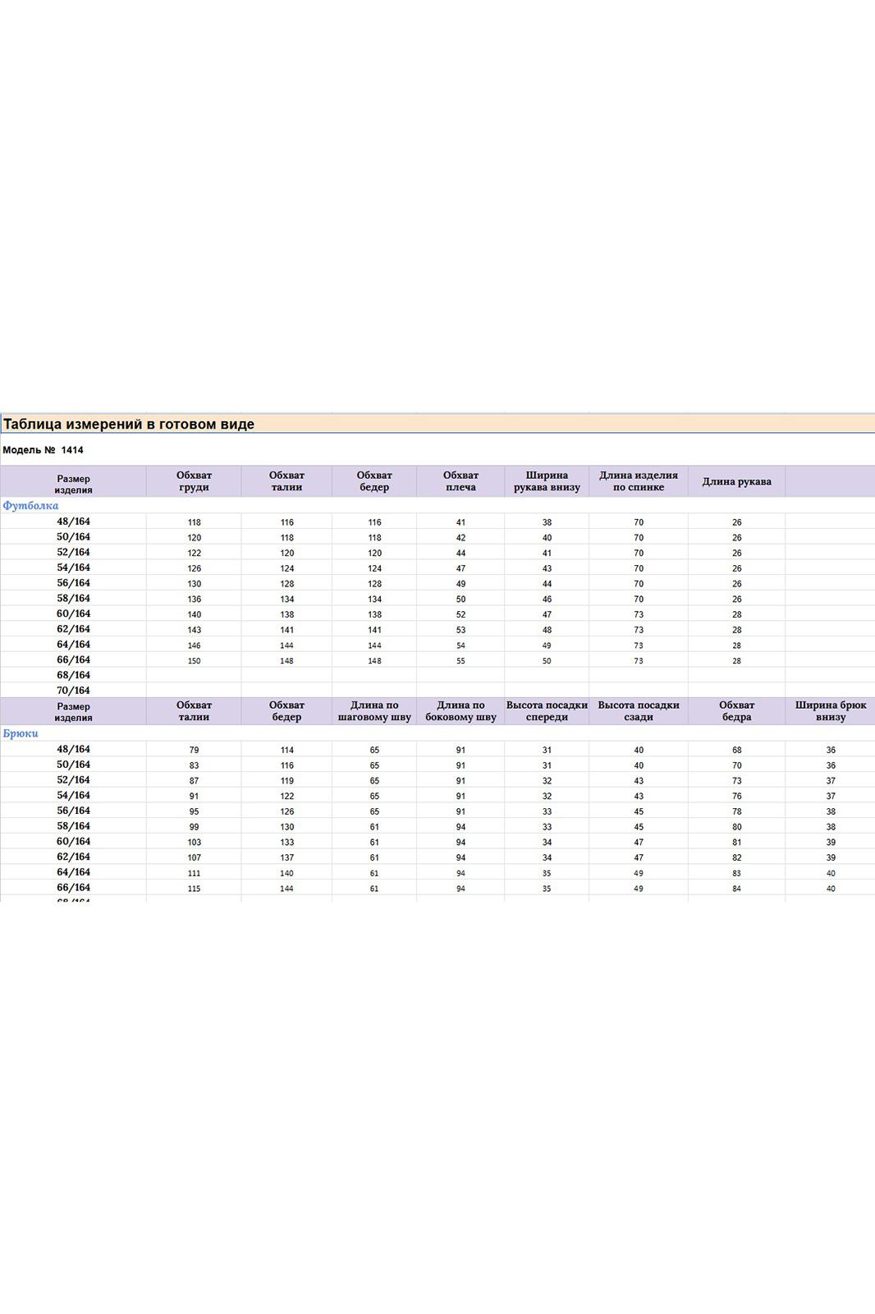
Task: Click the "Длина изделия по спинке" header
Action: click(x=638, y=481)
